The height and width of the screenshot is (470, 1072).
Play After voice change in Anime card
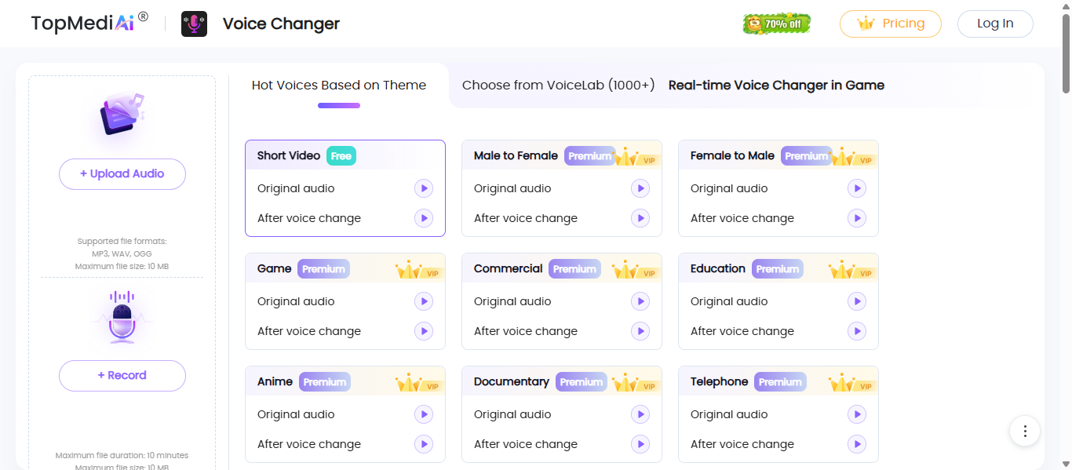(424, 444)
